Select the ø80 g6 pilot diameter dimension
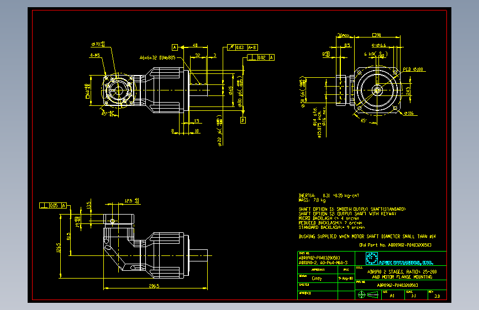The image size is (479, 310). pyautogui.click(x=240, y=91)
